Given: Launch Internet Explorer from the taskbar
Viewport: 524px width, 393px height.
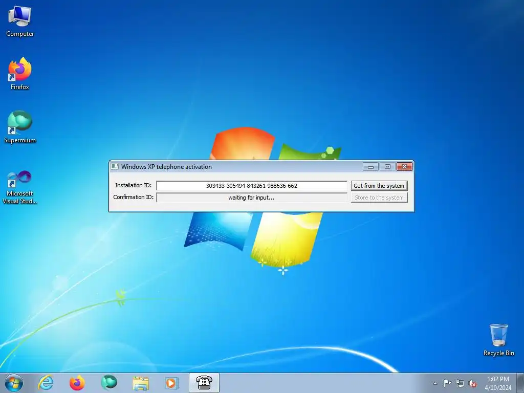Looking at the screenshot, I should [x=46, y=383].
